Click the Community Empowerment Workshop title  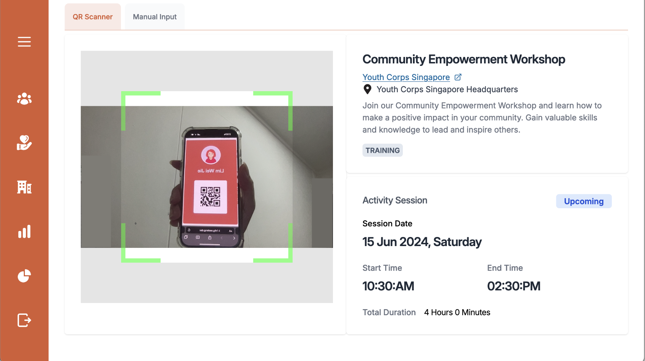(464, 59)
